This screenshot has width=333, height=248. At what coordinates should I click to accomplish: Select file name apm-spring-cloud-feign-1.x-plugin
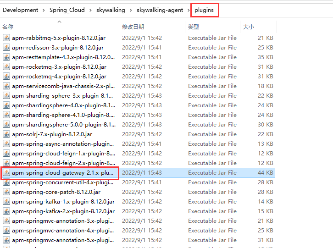point(63,153)
